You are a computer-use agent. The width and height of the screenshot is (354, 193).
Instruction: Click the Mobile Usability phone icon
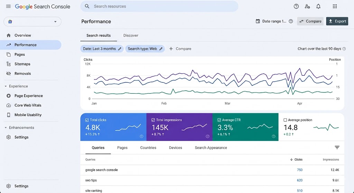click(9, 115)
